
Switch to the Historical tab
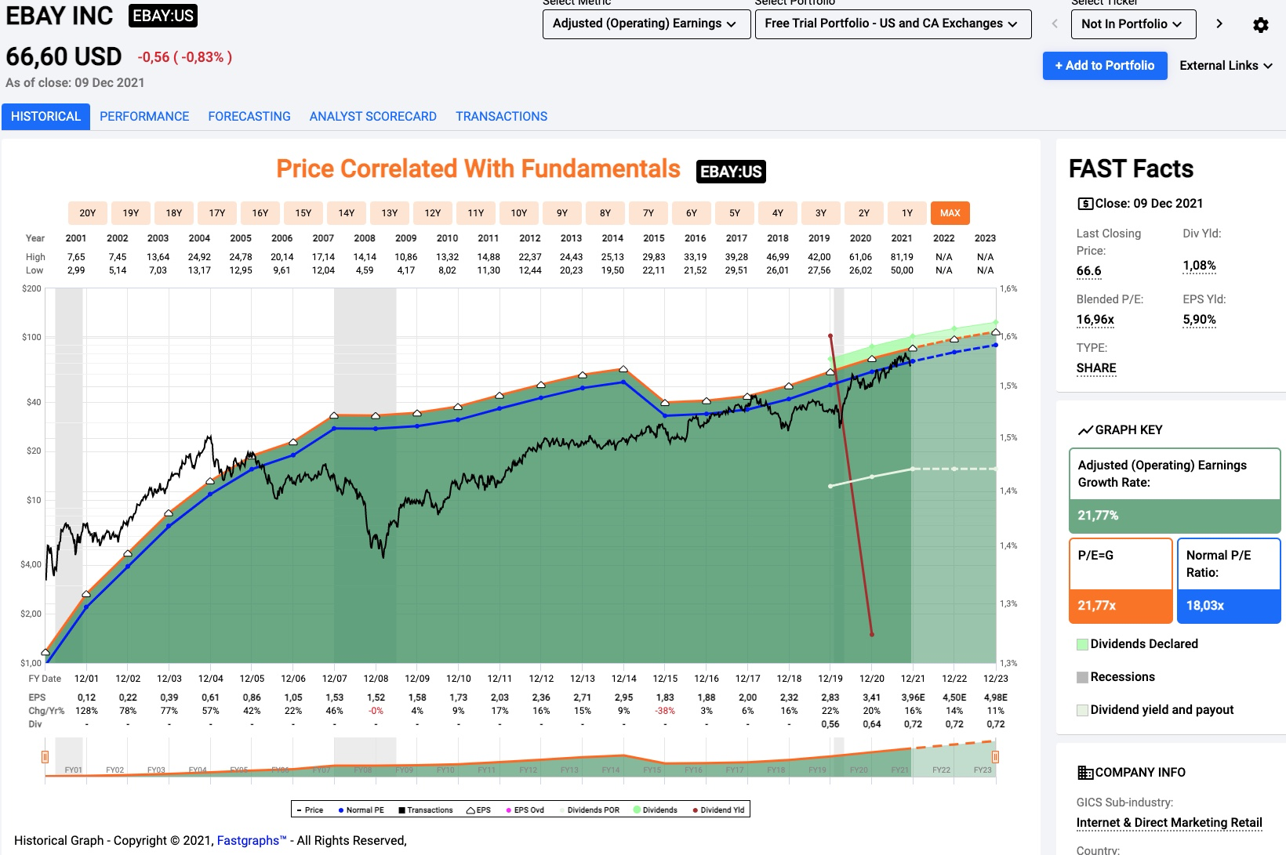45,117
